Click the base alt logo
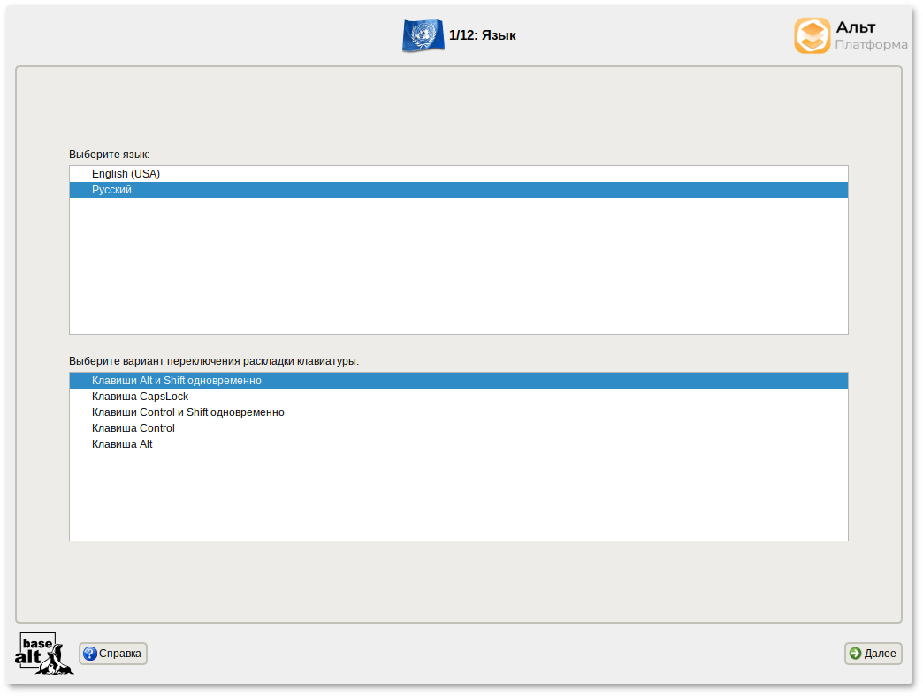 pos(43,654)
